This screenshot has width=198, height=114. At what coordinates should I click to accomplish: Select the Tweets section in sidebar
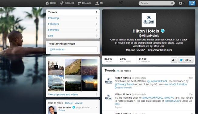click(x=73, y=12)
